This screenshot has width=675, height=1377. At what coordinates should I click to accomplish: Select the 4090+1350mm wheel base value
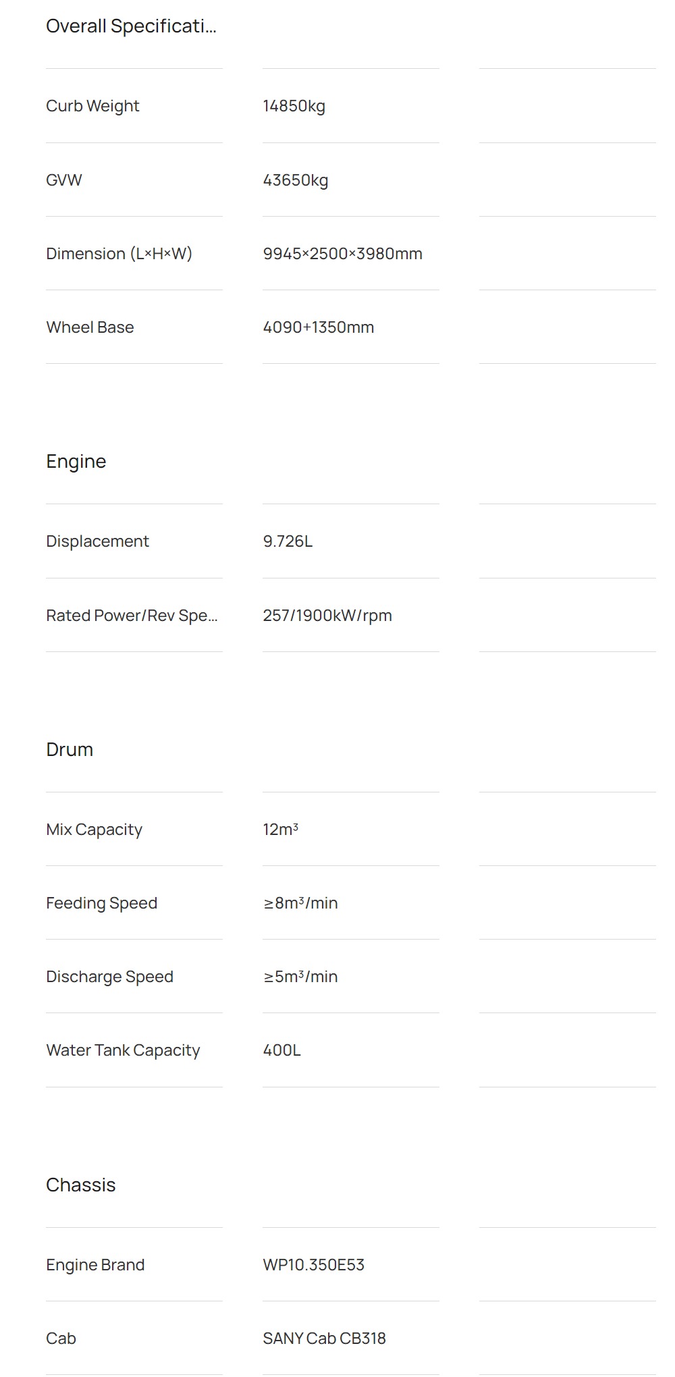coord(319,327)
